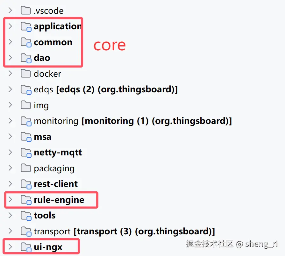The height and width of the screenshot is (256, 285).
Task: Click the docker folder icon
Action: (25, 74)
